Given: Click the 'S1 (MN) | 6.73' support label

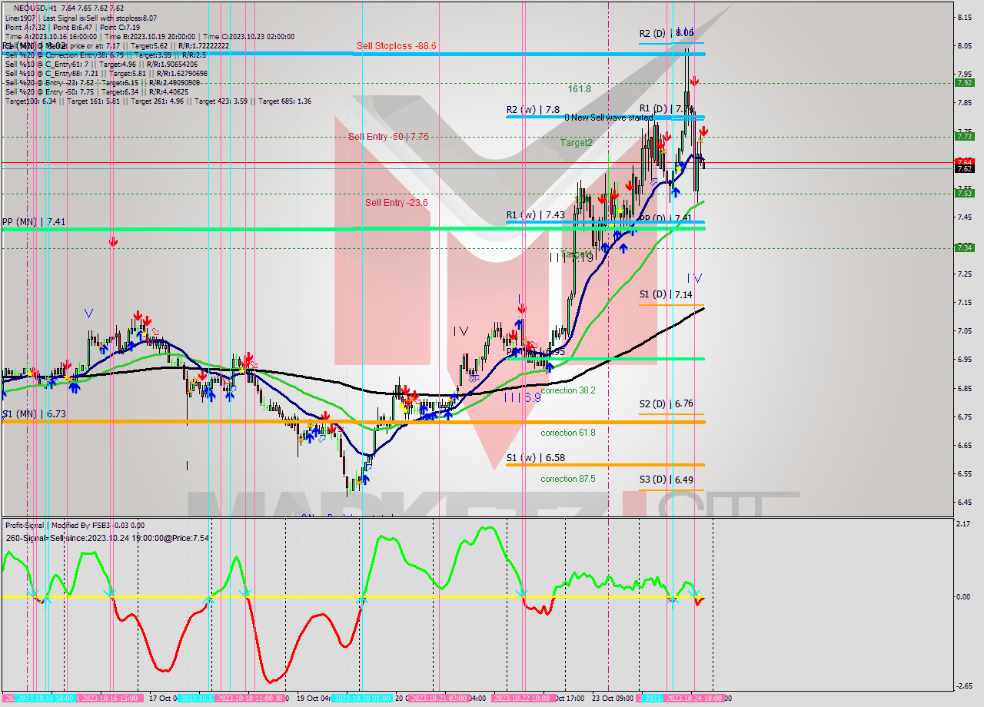Looking at the screenshot, I should coord(34,413).
